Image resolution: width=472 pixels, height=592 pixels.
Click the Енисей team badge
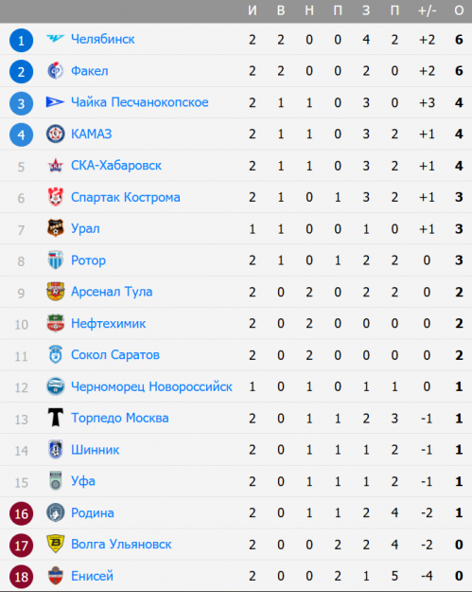[55, 575]
